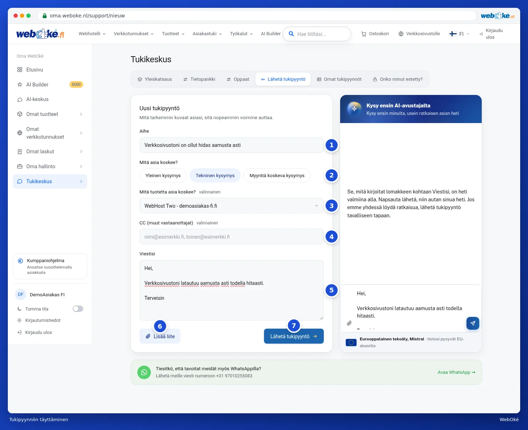Open the FI language selector dropdown

coord(459,34)
